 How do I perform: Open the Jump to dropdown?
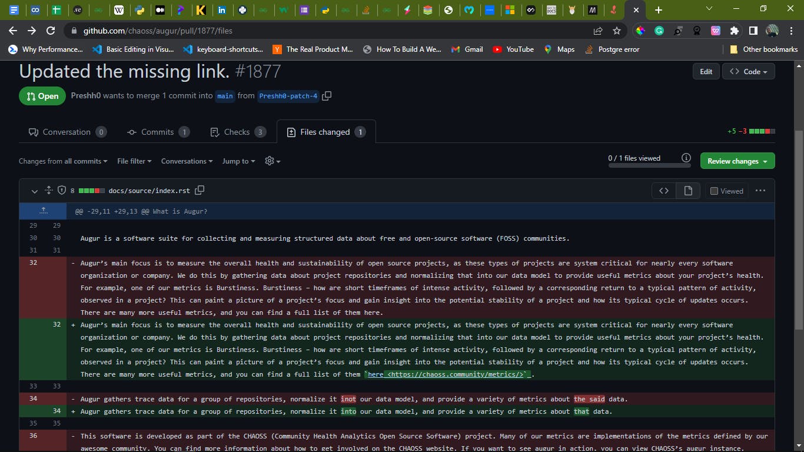pyautogui.click(x=238, y=161)
